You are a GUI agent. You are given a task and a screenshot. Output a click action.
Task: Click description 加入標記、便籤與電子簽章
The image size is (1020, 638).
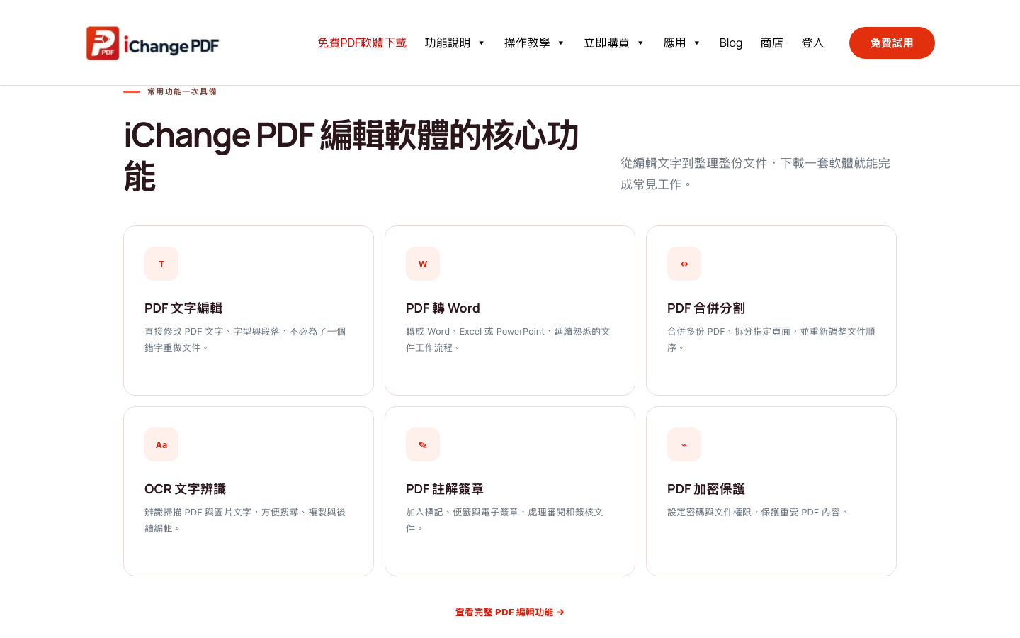[x=504, y=520]
